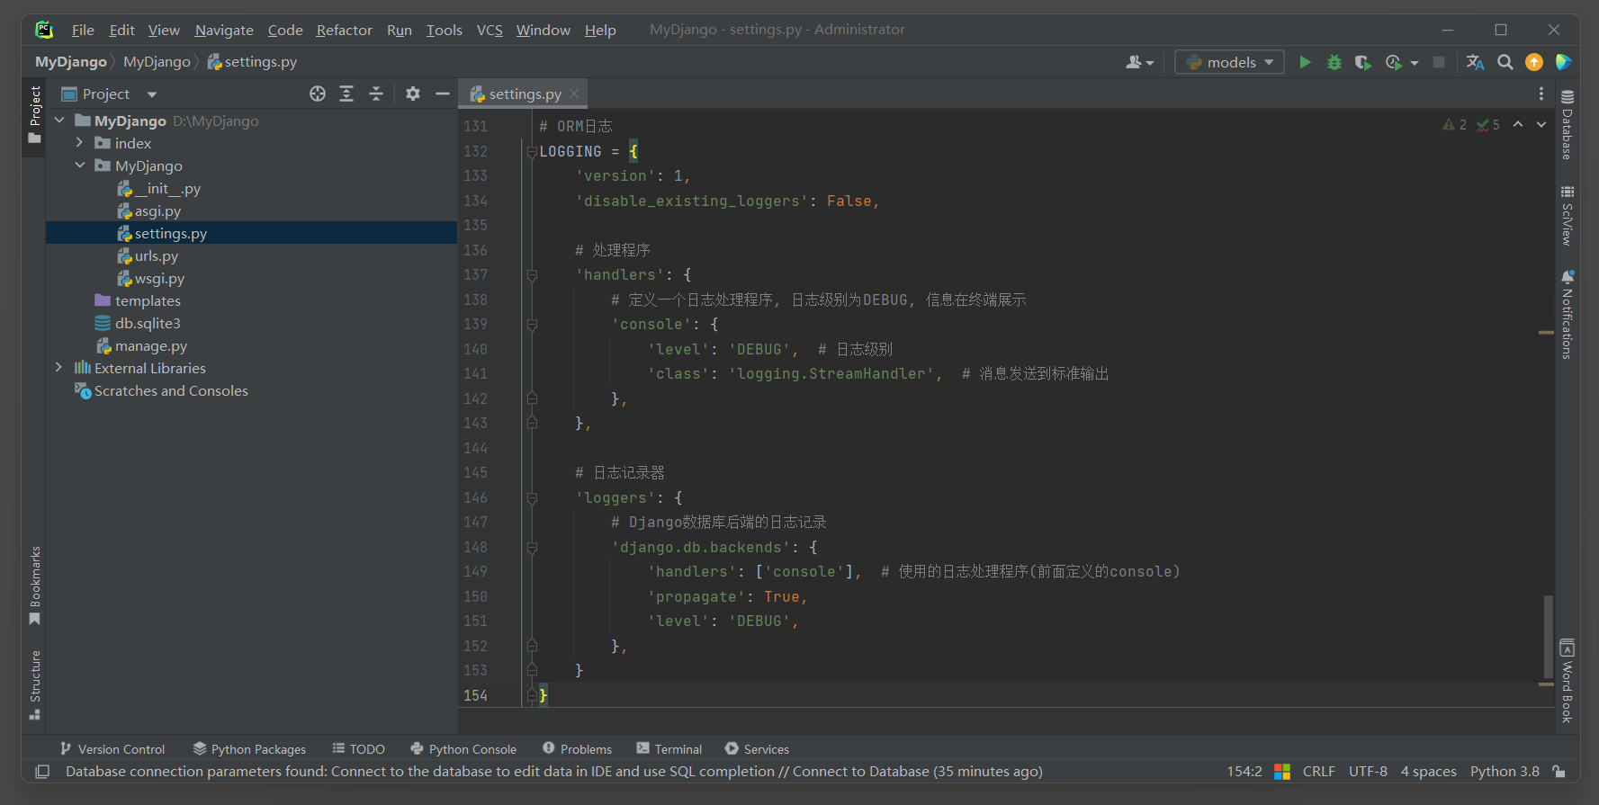Viewport: 1599px width, 805px height.
Task: Run the models configuration
Action: pyautogui.click(x=1305, y=62)
